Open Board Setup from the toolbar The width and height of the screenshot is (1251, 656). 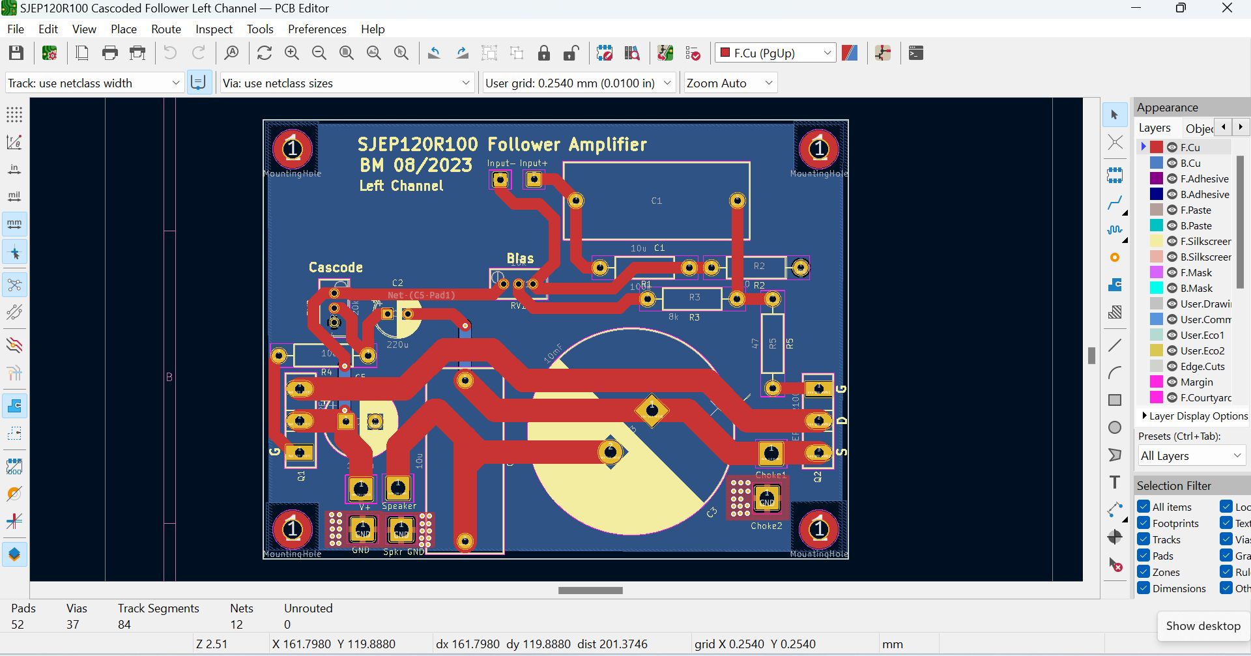(50, 53)
